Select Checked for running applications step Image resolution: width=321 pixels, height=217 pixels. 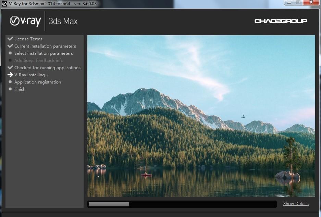pyautogui.click(x=47, y=68)
